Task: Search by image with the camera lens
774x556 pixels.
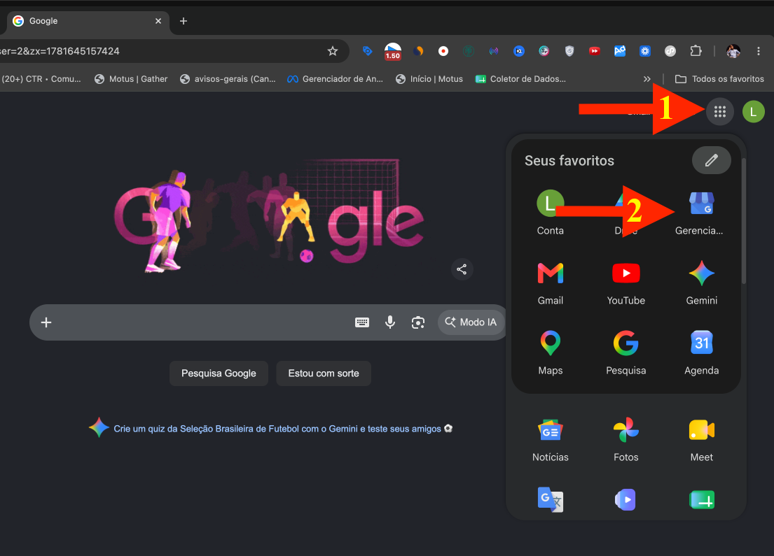Action: click(x=418, y=322)
